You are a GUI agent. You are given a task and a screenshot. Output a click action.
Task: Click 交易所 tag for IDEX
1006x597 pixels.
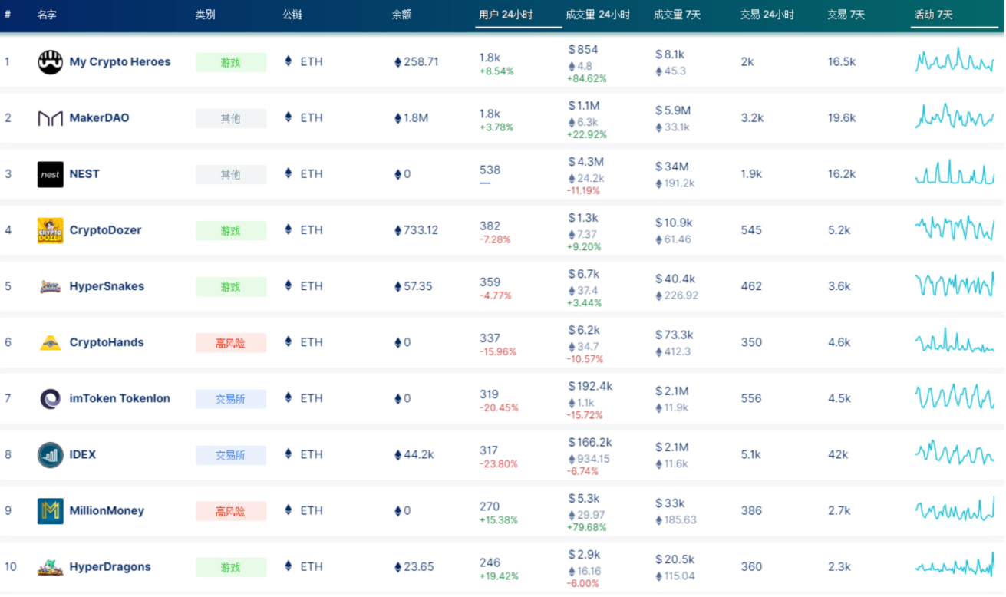(231, 455)
